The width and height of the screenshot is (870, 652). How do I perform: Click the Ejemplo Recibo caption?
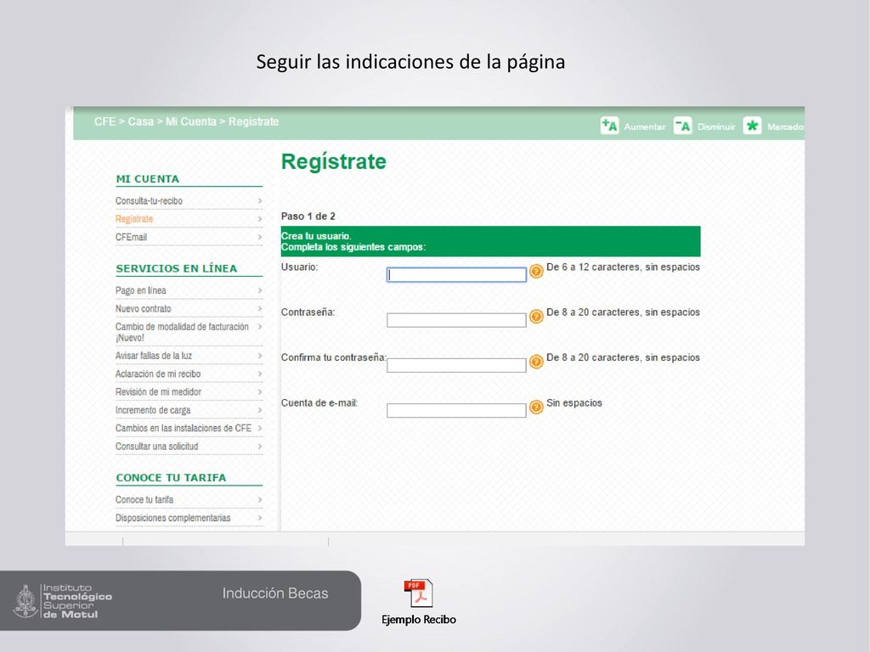pyautogui.click(x=419, y=620)
